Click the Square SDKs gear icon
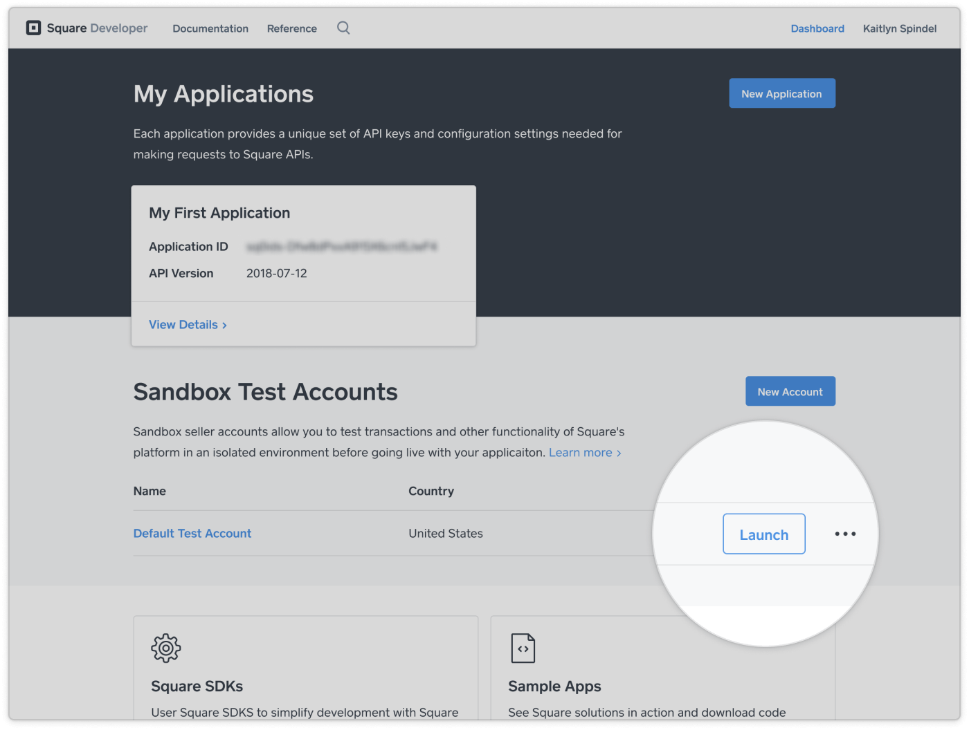This screenshot has width=969, height=730. pyautogui.click(x=166, y=648)
